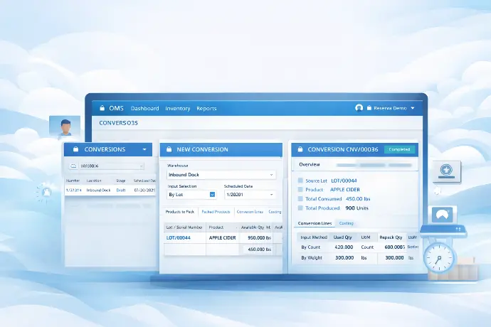
Task: Click the lock icon beside Reserva Demo
Action: (x=369, y=108)
